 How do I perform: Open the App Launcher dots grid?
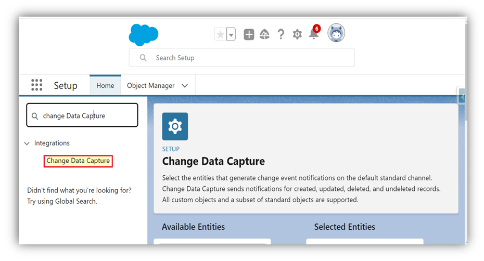tap(37, 85)
